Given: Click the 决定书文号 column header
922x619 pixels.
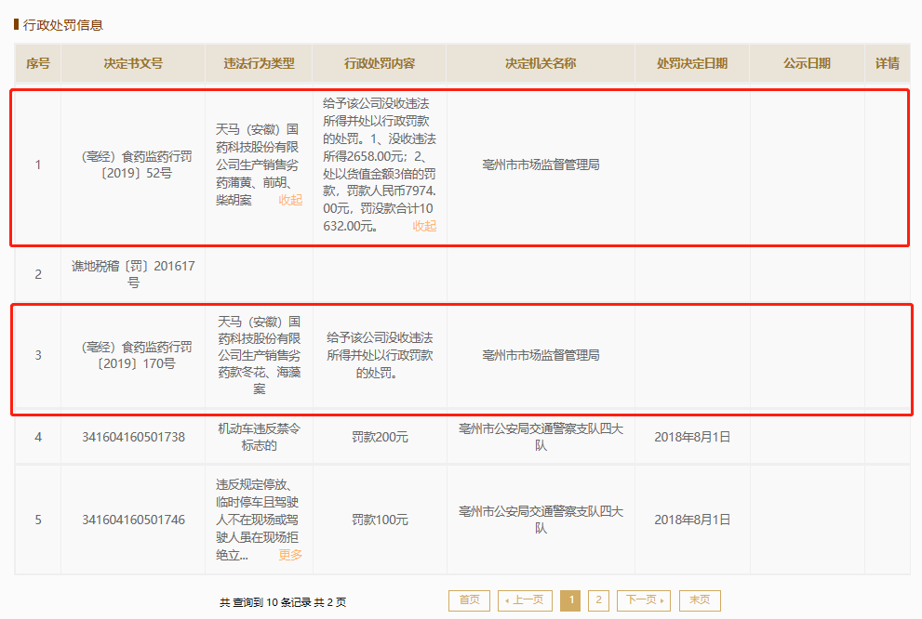Looking at the screenshot, I should pos(133,63).
